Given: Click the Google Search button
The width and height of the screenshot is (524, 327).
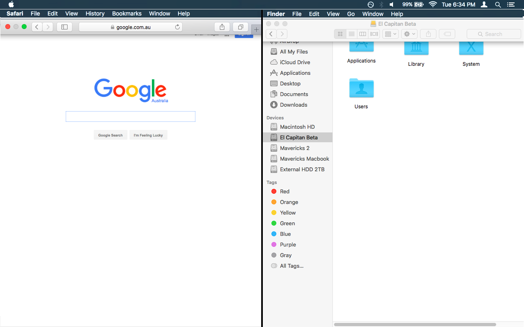Looking at the screenshot, I should tap(111, 135).
